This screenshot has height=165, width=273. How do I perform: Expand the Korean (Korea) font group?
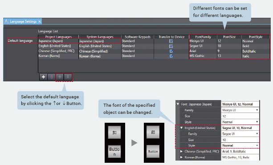(181, 157)
